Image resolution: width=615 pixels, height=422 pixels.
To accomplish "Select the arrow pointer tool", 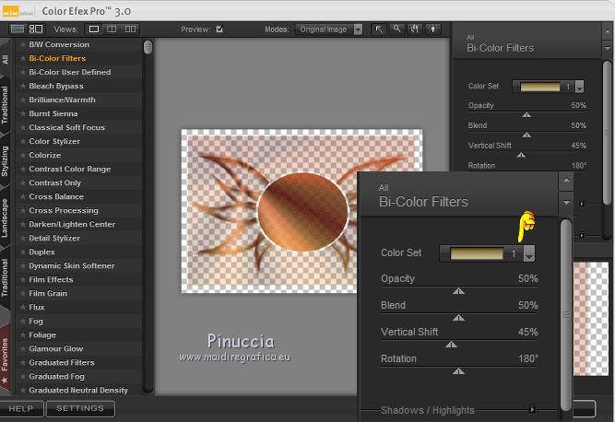I will (379, 29).
